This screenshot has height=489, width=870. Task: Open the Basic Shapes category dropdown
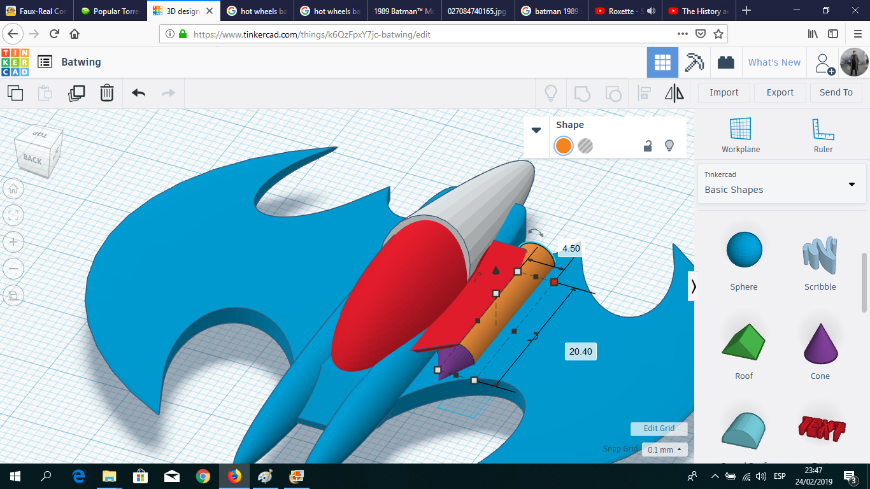pyautogui.click(x=781, y=183)
